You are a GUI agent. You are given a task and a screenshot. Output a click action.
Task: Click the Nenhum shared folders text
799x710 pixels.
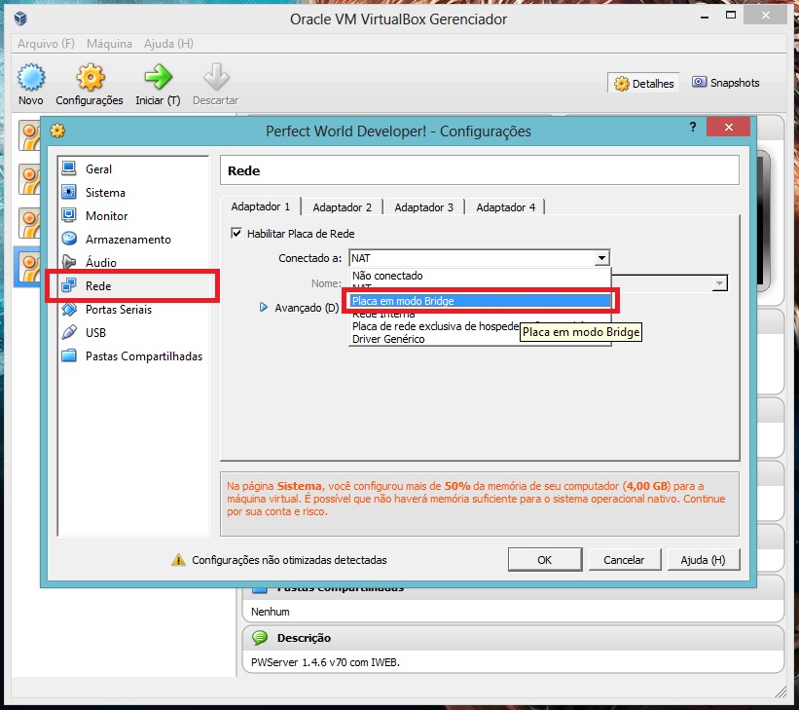271,612
